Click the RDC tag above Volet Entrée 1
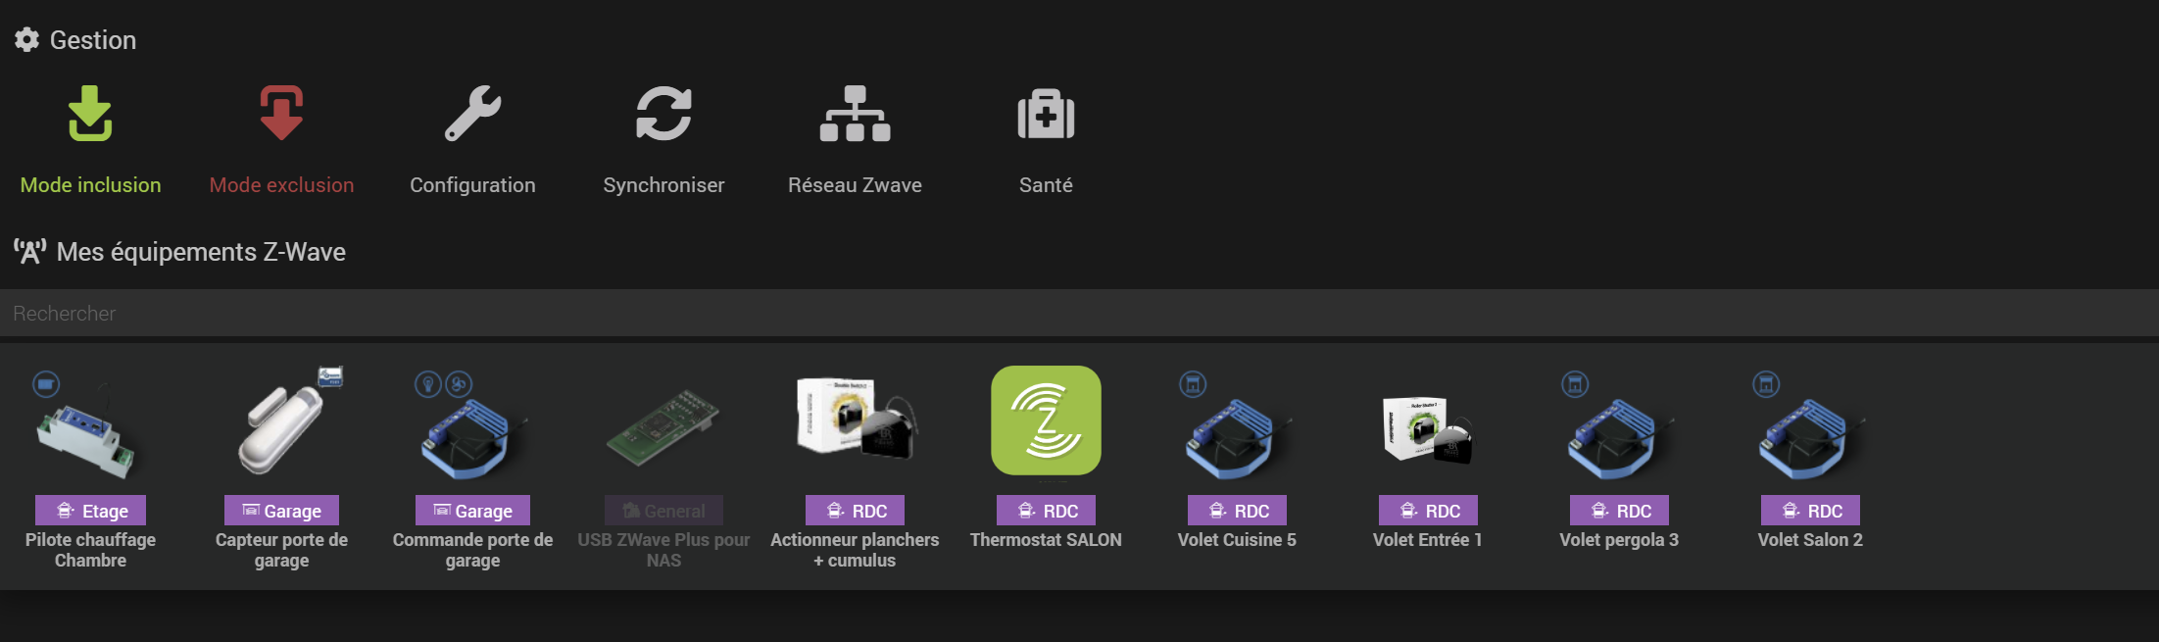Image resolution: width=2159 pixels, height=642 pixels. (x=1428, y=511)
